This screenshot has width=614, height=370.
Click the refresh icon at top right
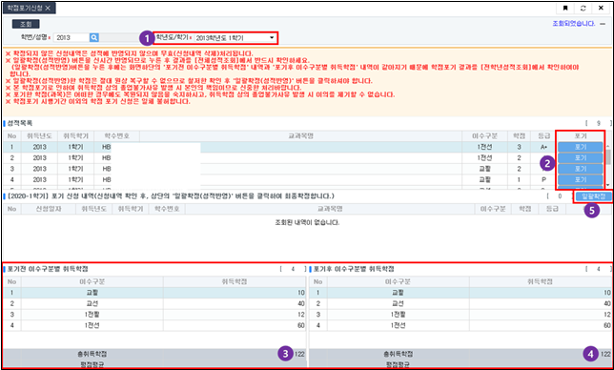pyautogui.click(x=583, y=9)
